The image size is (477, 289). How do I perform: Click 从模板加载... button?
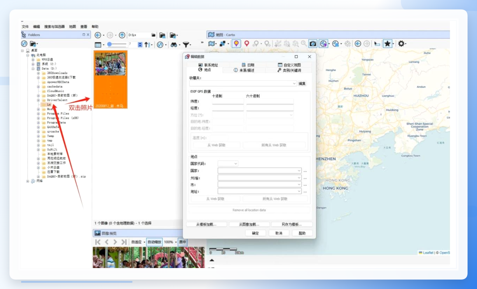point(207,224)
